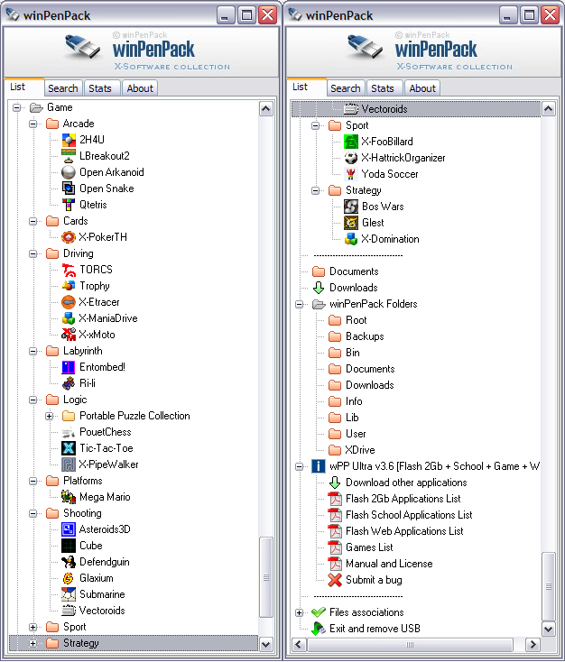565x662 pixels.
Task: Open Flash 2Gb Applications List
Action: point(403,499)
